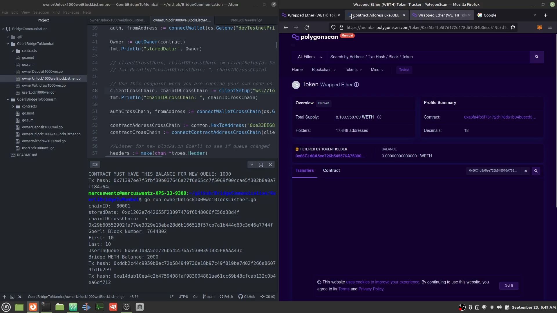
Task: Click Wrapped Ether info icon beside token name
Action: click(357, 85)
